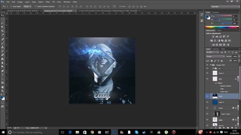Open the Window menu
The image size is (241, 135).
click(67, 2)
